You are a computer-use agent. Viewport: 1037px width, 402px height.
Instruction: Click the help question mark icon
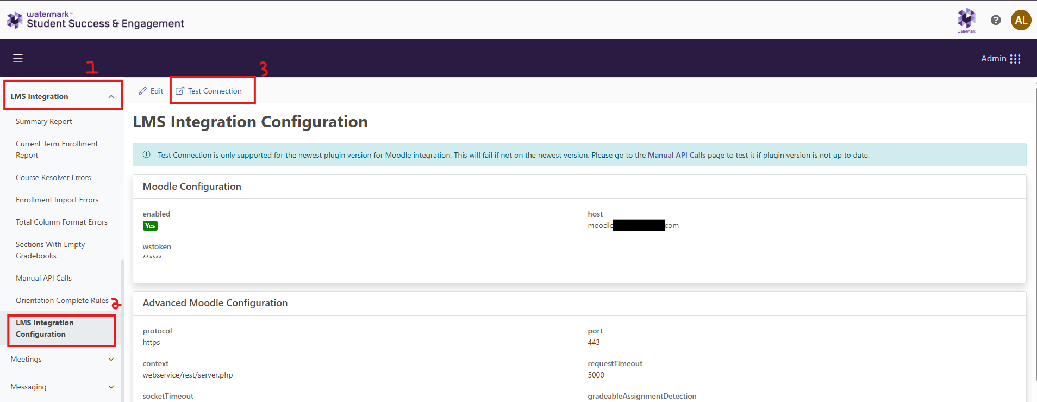point(996,20)
